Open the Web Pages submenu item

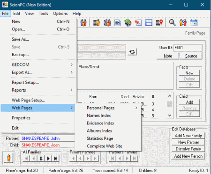tap(38, 108)
